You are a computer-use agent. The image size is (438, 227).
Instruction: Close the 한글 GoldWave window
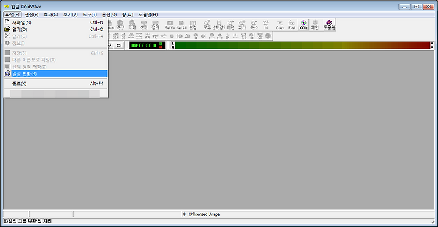(x=428, y=7)
